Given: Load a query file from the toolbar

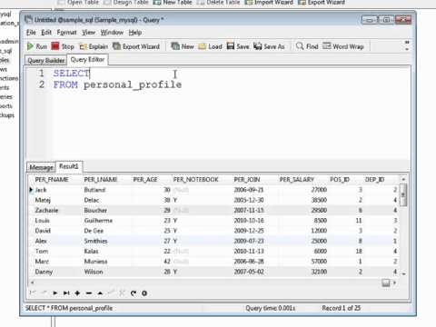Looking at the screenshot, I should click(x=210, y=46).
